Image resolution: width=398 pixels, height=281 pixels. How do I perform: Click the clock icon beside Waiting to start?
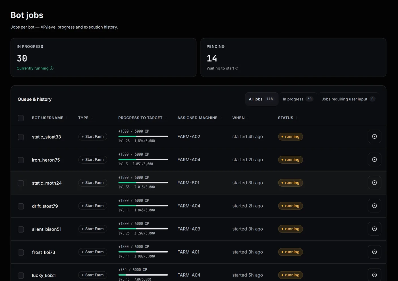[237, 68]
